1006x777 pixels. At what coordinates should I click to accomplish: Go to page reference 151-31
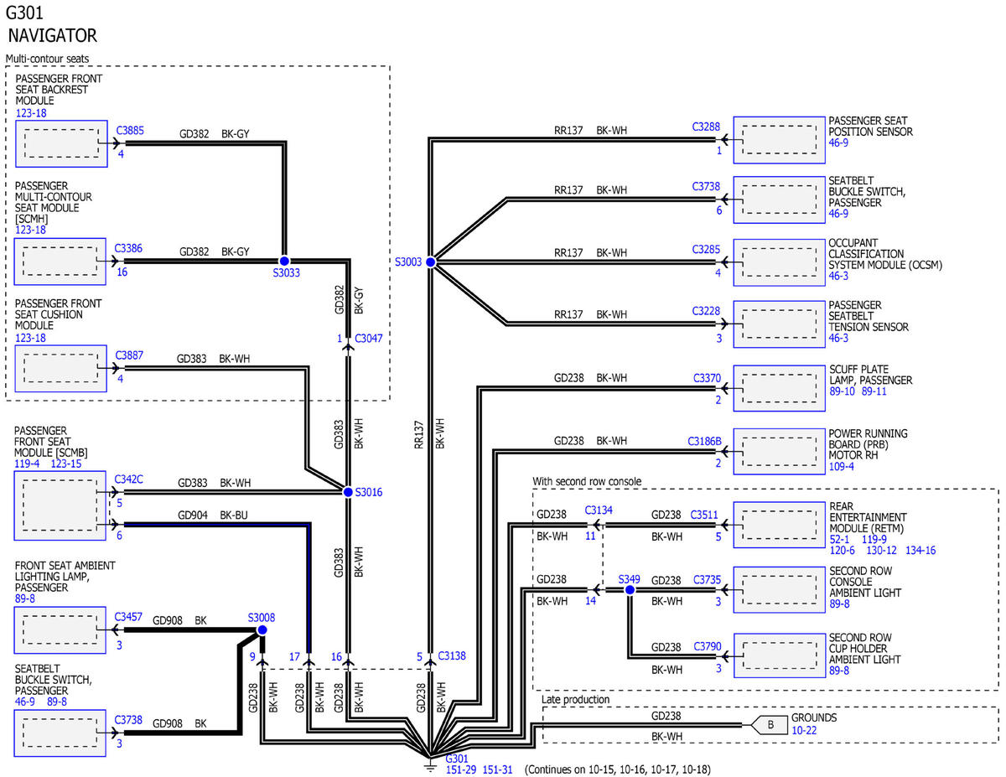(x=498, y=769)
